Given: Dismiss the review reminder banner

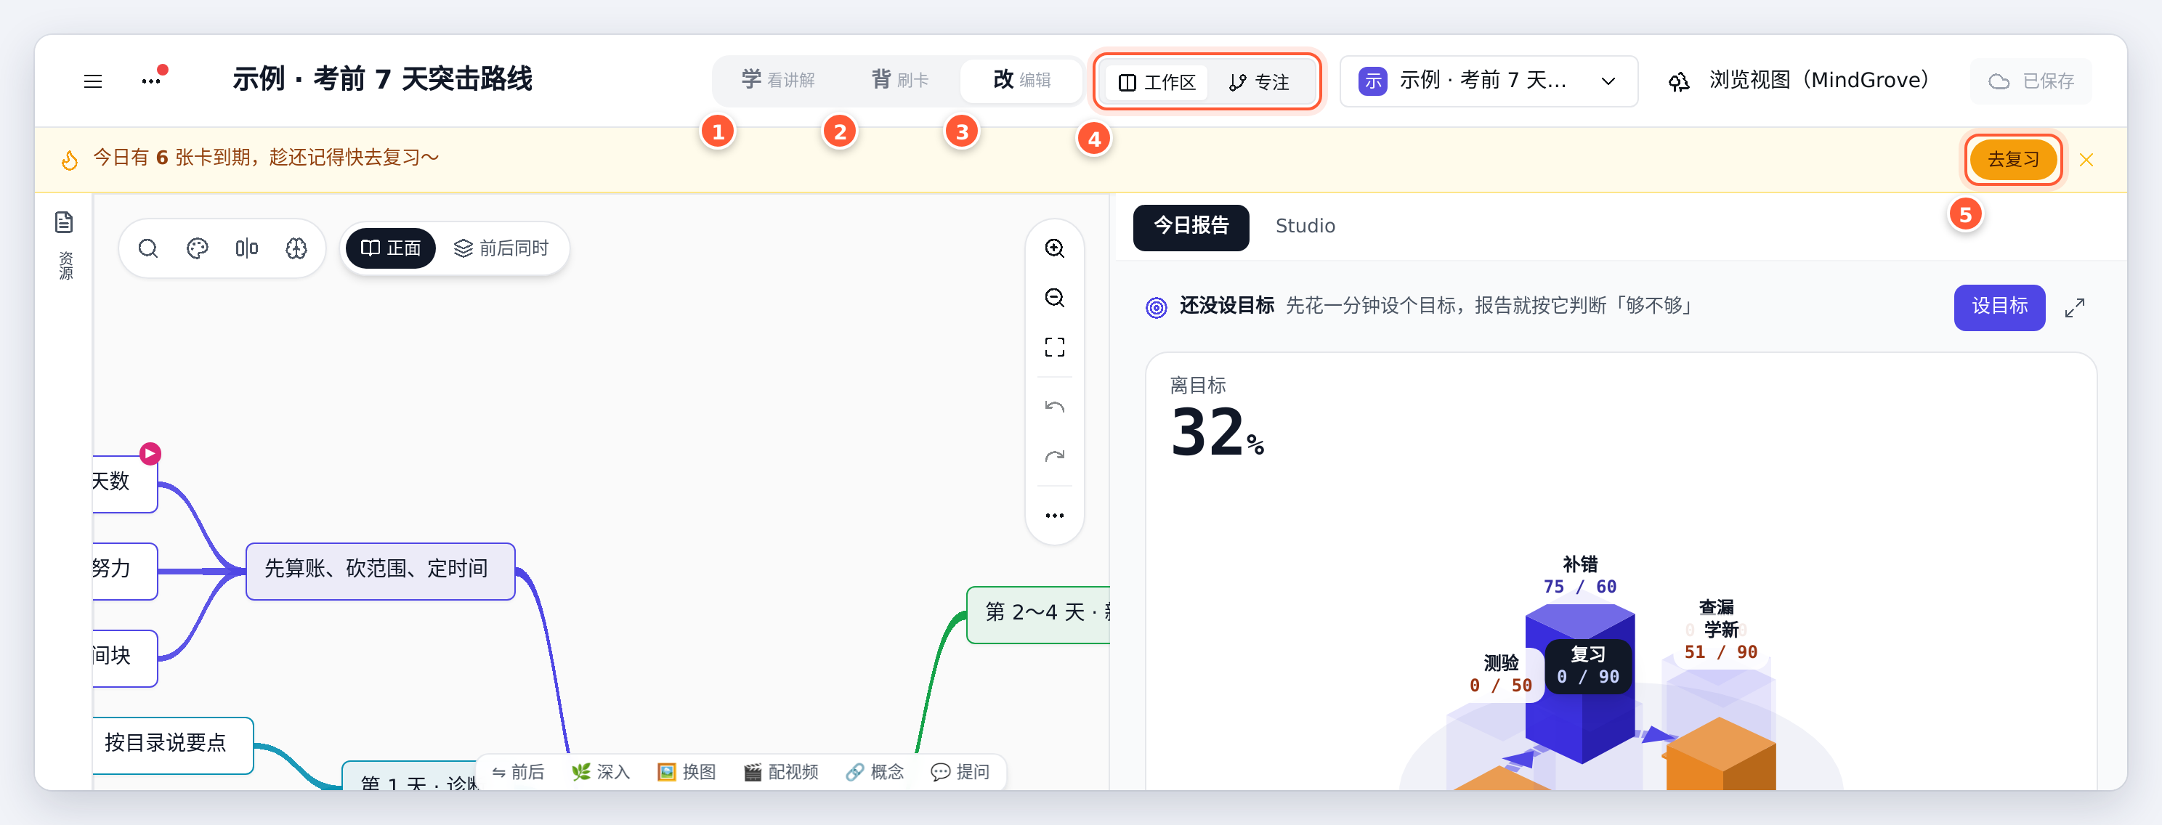Looking at the screenshot, I should [2086, 160].
